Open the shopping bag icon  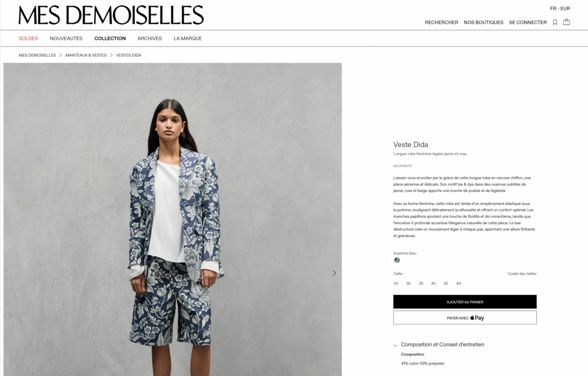point(566,22)
